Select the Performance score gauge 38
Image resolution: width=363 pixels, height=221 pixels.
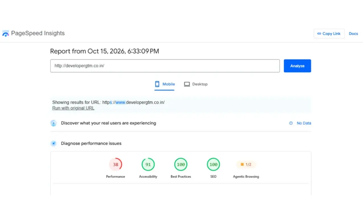[115, 165]
